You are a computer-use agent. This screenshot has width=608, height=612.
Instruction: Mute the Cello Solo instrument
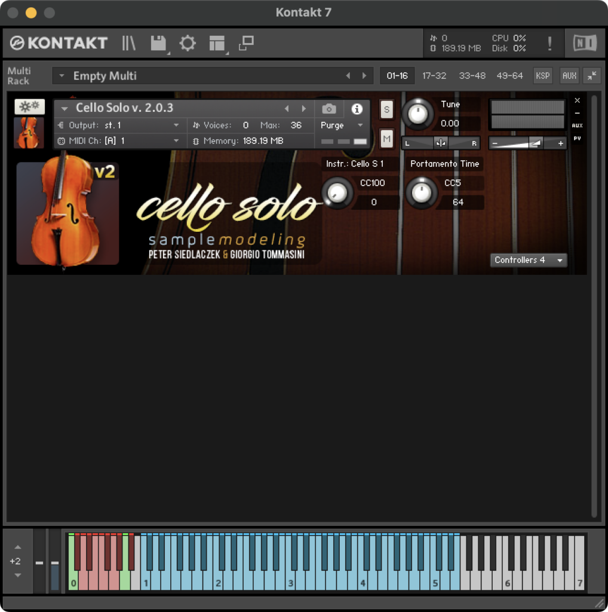(x=386, y=139)
